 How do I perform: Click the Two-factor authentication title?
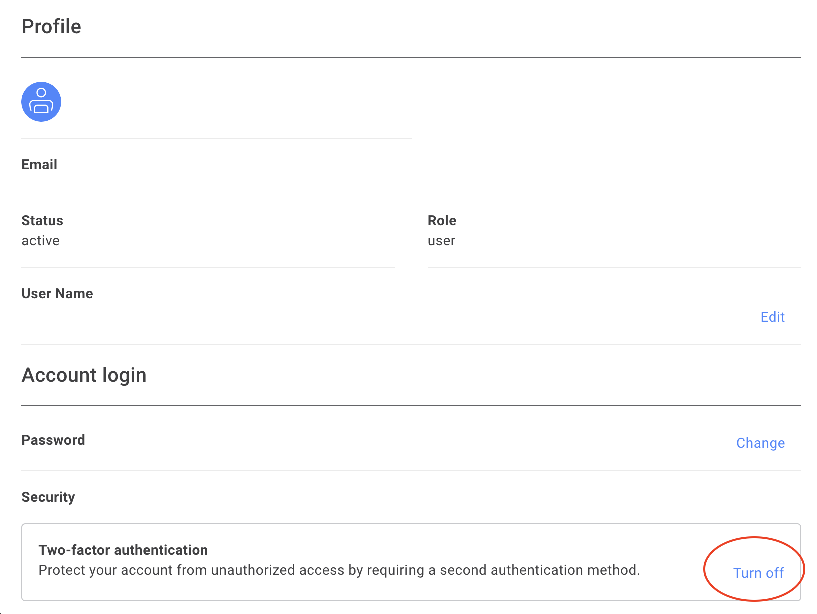coord(123,550)
